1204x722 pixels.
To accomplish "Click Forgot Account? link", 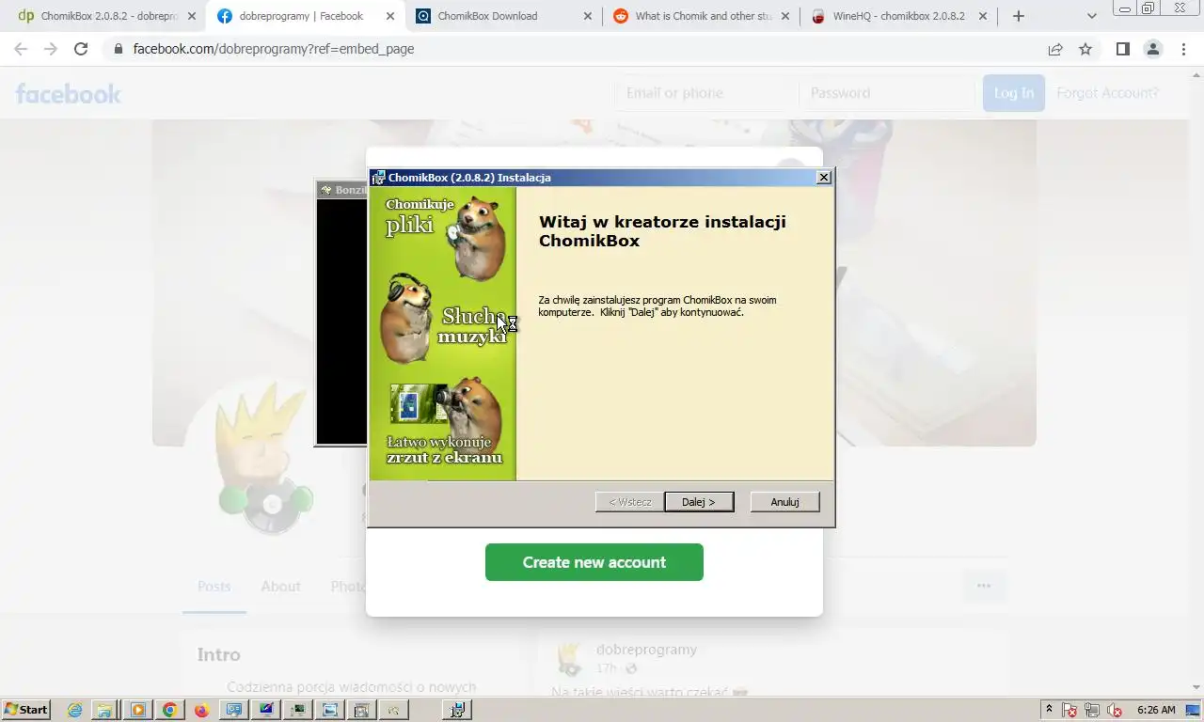I will (1107, 93).
